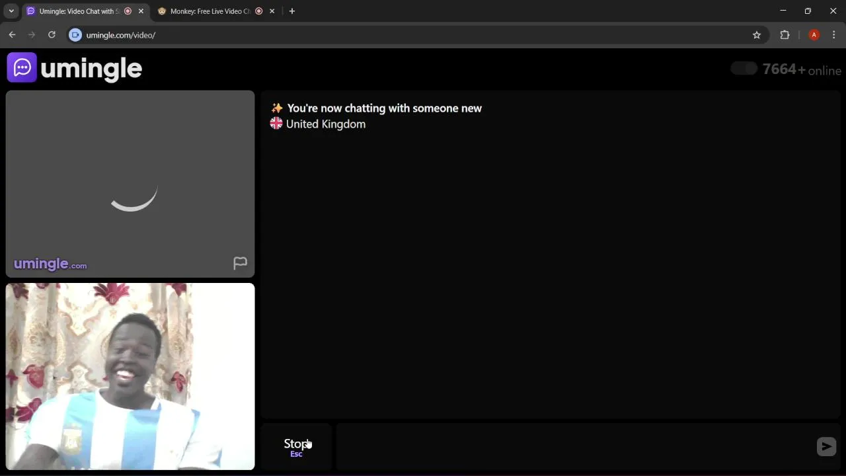Click the United Kingdom country text
Image resolution: width=846 pixels, height=476 pixels.
pyautogui.click(x=326, y=124)
